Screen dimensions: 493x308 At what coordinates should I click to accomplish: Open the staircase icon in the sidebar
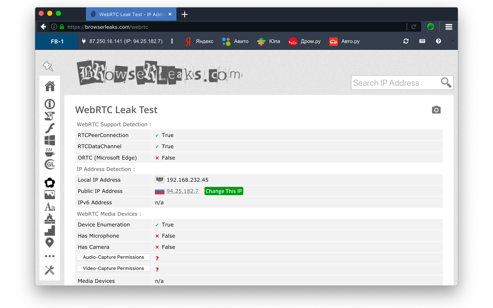click(50, 230)
